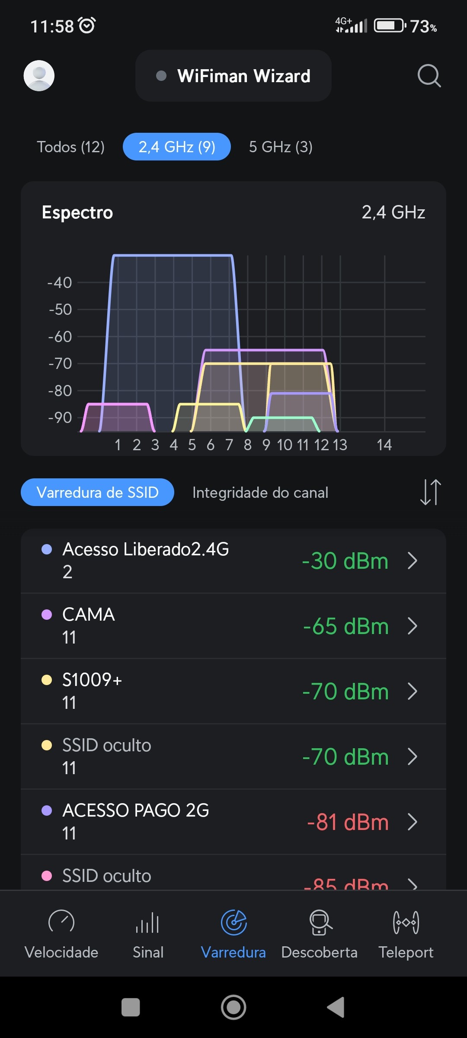Switch to 5 GHz (3) networks
Viewport: 467px width, 1038px height.
point(281,147)
